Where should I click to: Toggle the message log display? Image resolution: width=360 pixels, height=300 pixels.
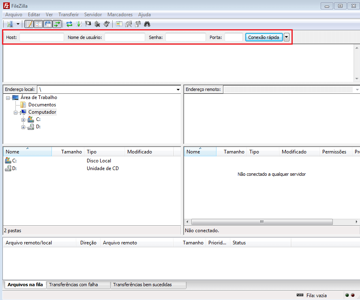(x=29, y=24)
